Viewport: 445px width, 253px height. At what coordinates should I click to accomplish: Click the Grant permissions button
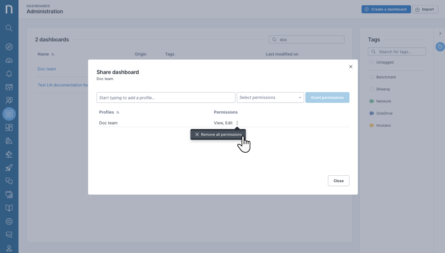click(327, 98)
